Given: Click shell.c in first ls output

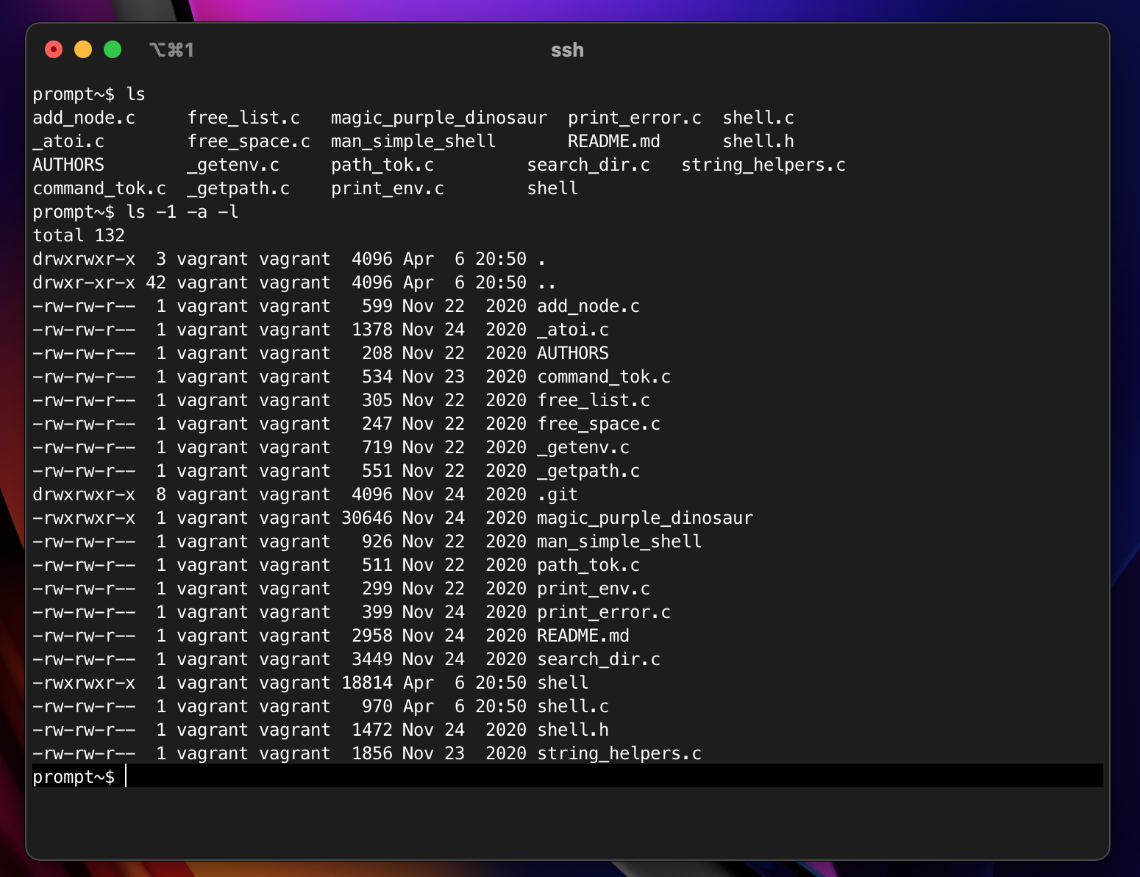Looking at the screenshot, I should click(758, 118).
